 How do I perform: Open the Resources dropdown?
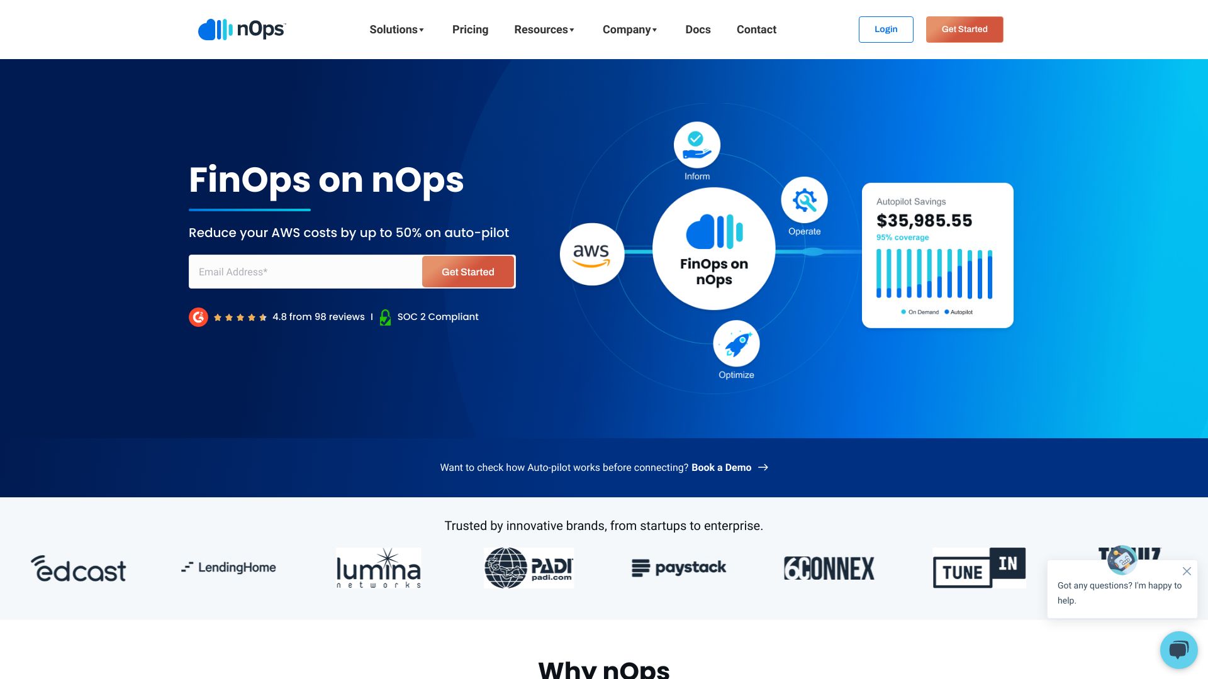click(544, 29)
